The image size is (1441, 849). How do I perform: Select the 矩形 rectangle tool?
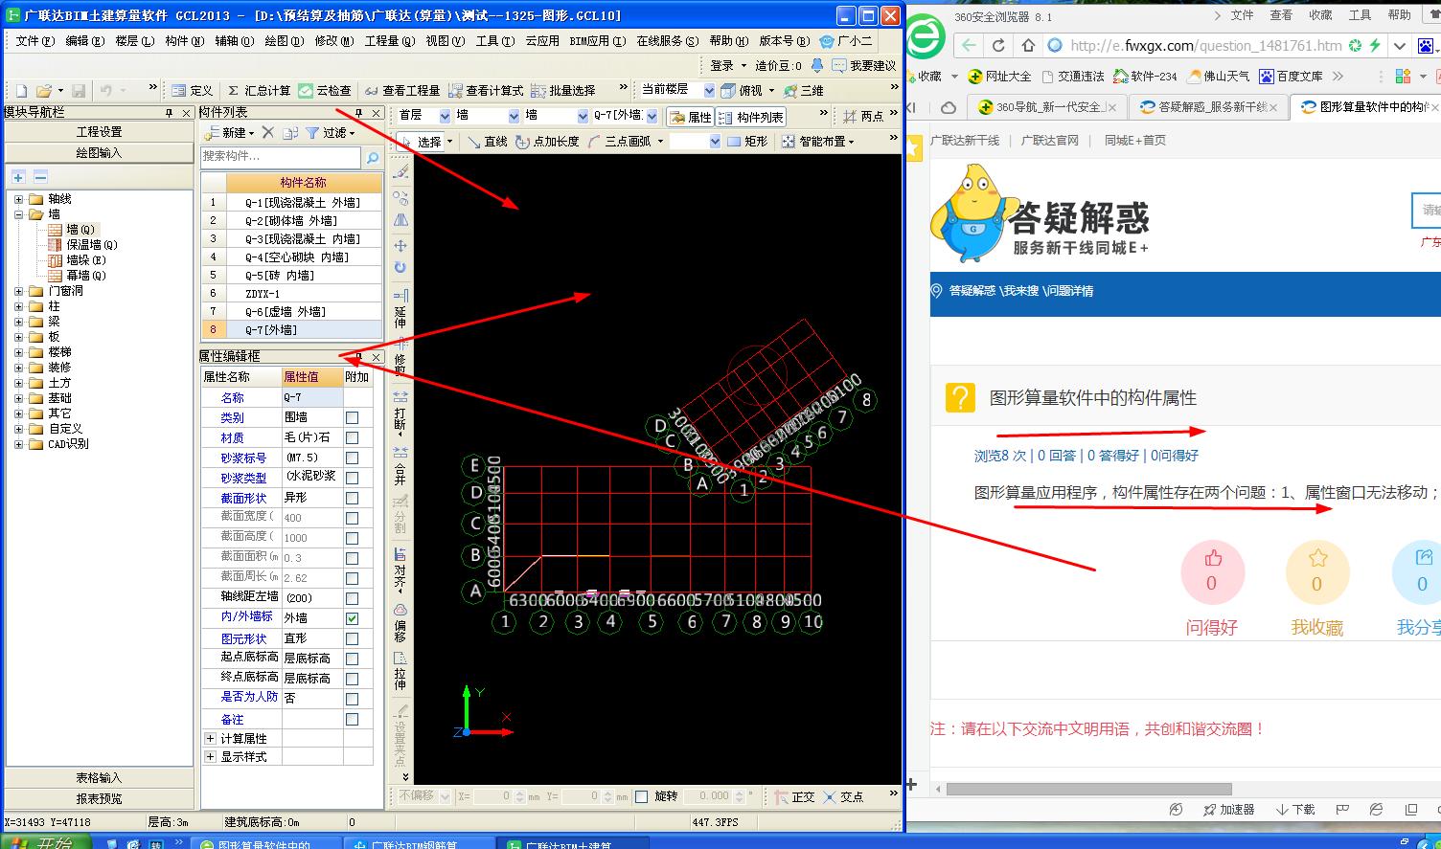pyautogui.click(x=747, y=141)
